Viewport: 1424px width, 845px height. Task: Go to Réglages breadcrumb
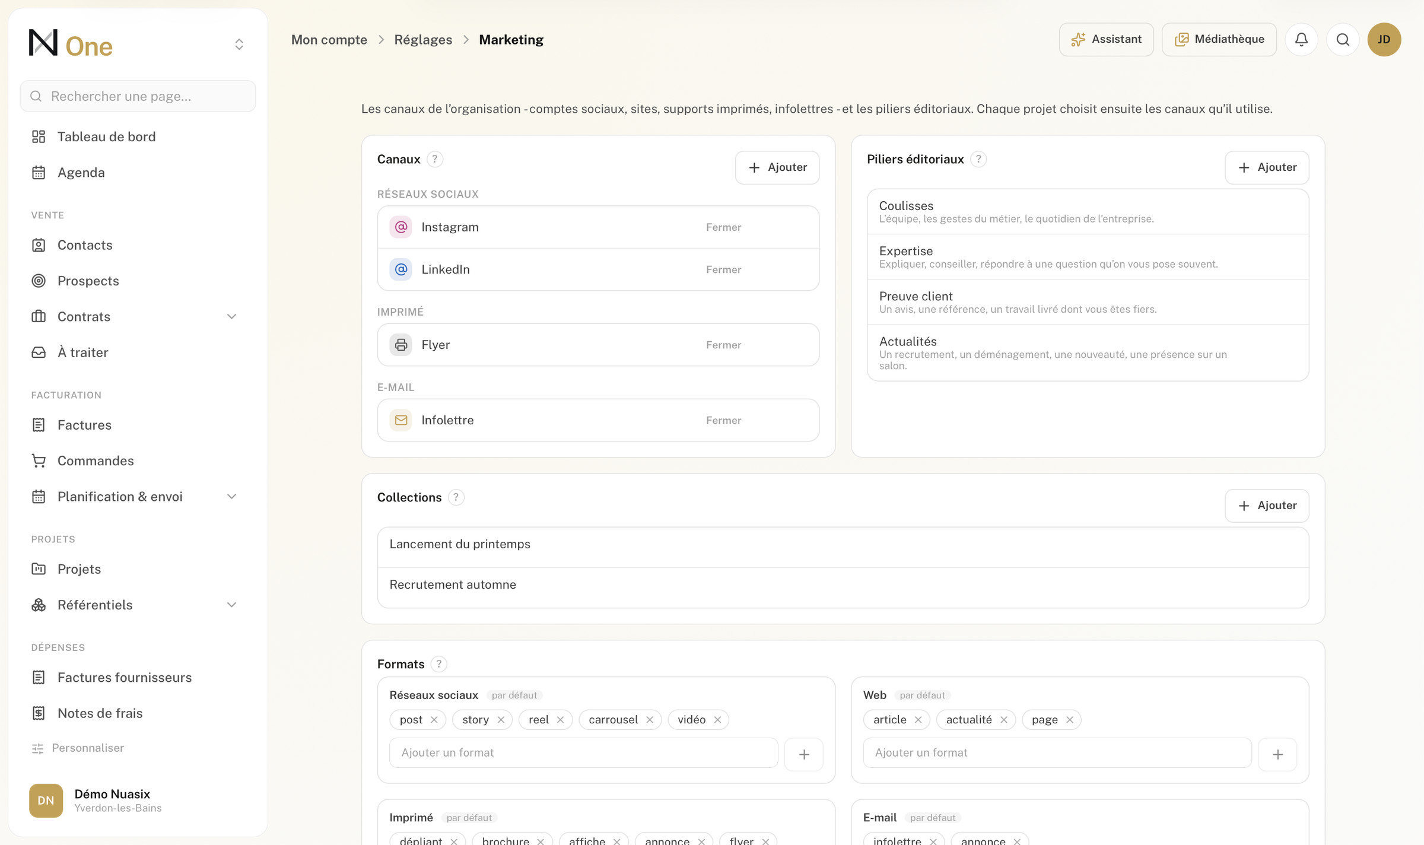coord(423,40)
